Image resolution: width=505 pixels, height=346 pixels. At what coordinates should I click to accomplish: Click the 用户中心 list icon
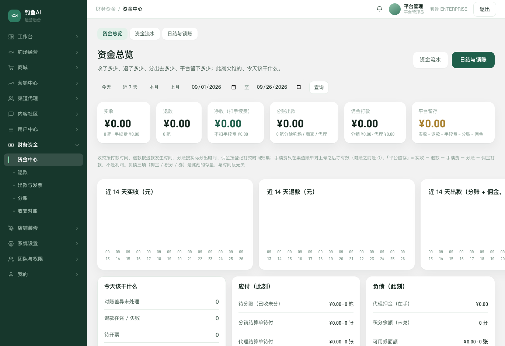point(11,130)
